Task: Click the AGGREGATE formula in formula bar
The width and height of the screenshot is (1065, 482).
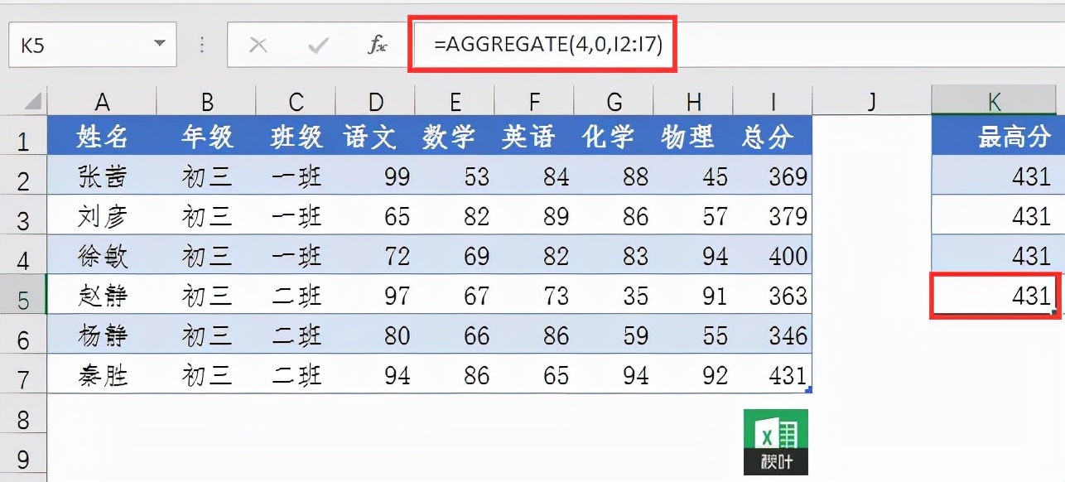Action: click(x=548, y=45)
